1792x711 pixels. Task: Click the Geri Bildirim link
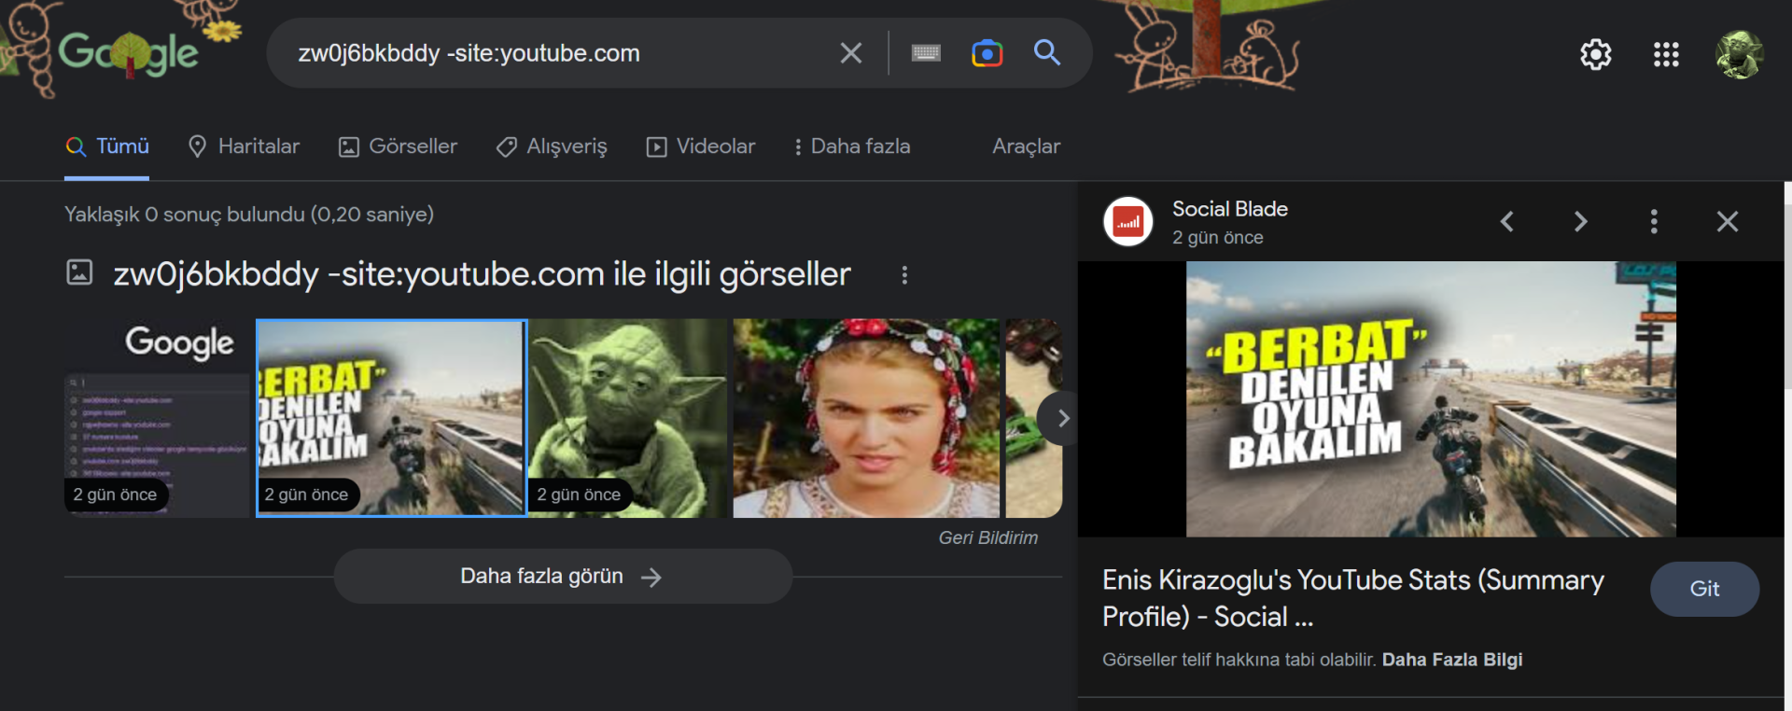pos(987,537)
